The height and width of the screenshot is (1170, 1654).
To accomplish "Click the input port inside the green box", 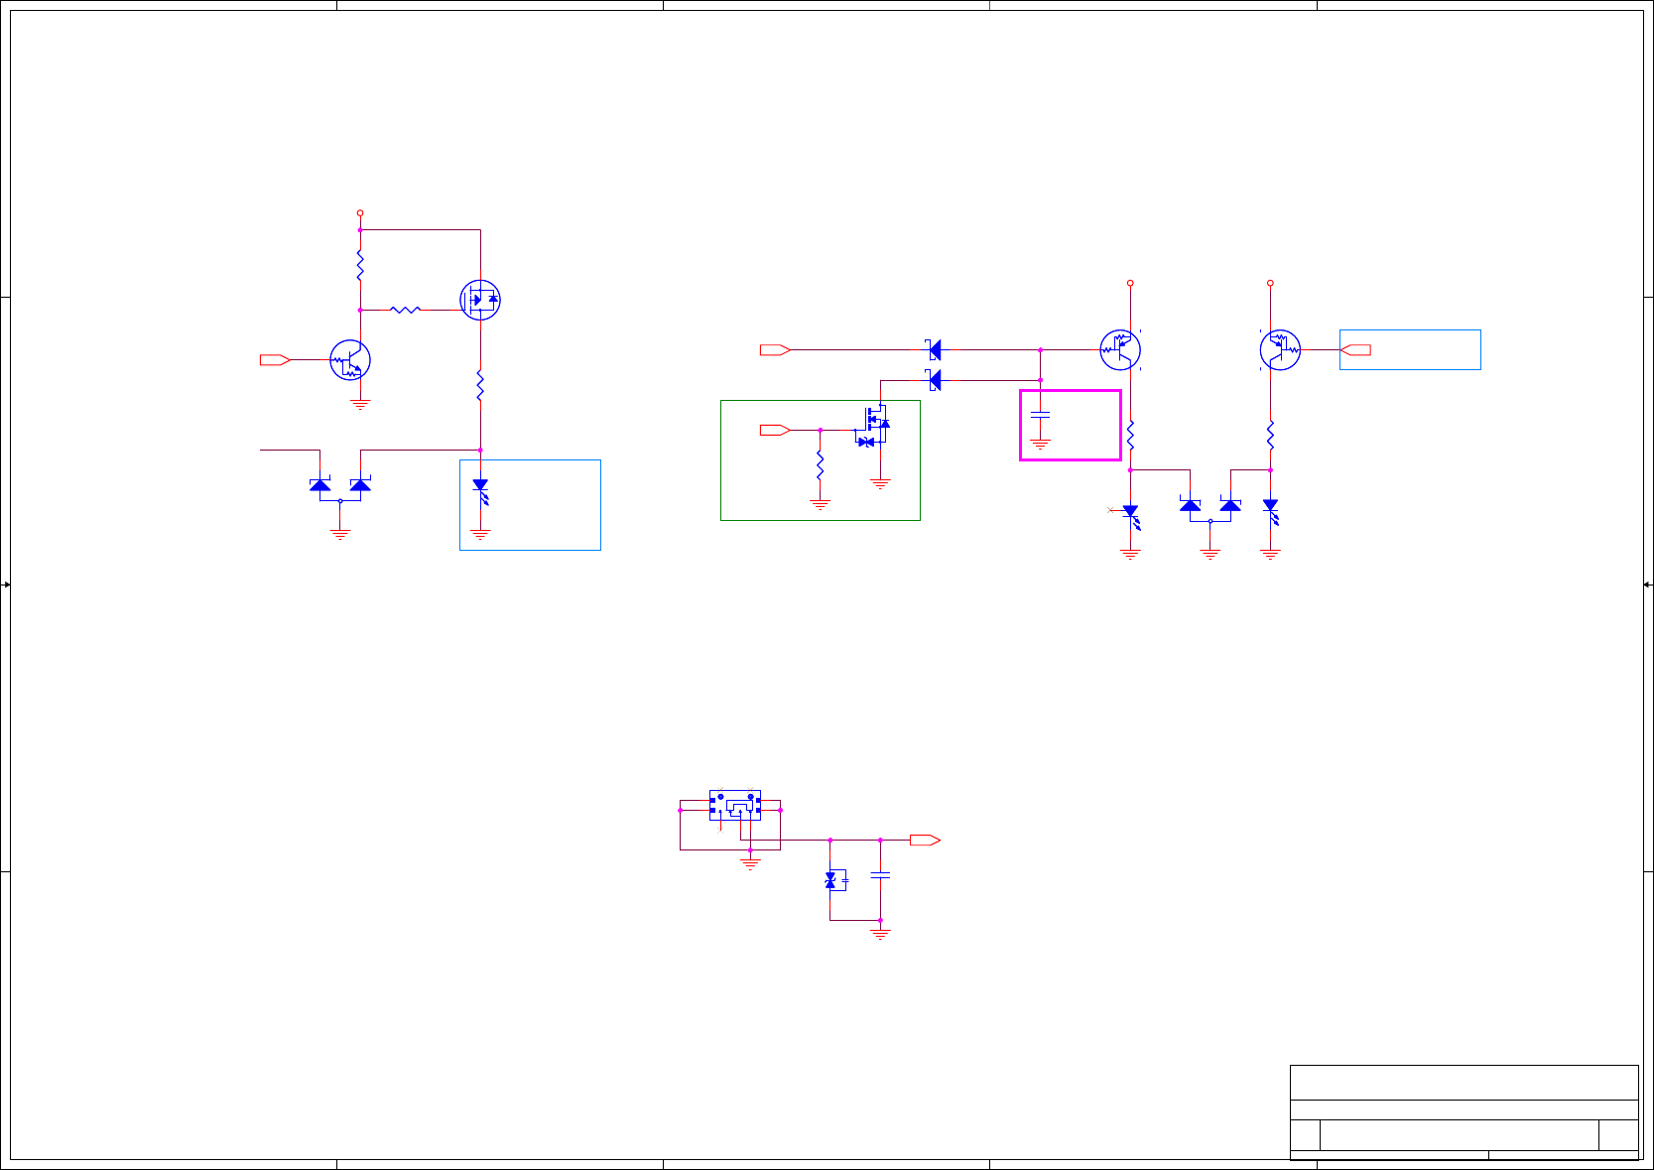I will [x=775, y=430].
